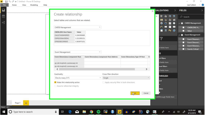Open the Cardinality dropdown
The height and width of the screenshot is (115, 205).
pos(78,78)
